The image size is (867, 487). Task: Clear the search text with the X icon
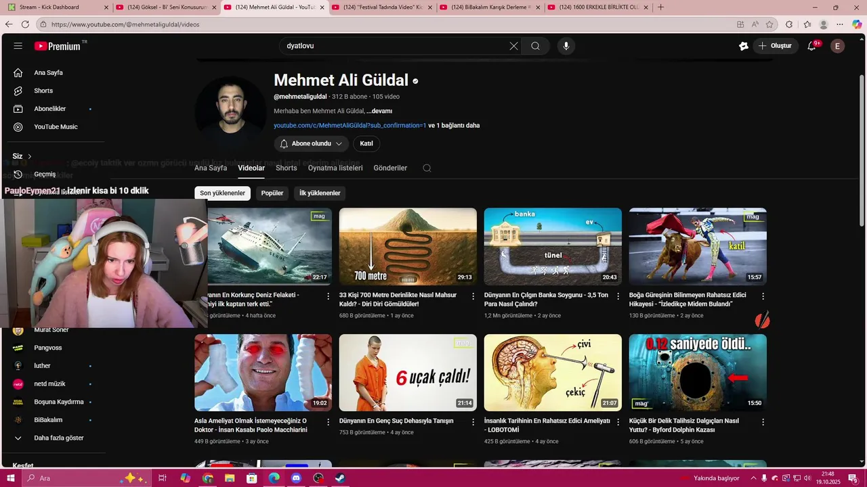point(513,46)
